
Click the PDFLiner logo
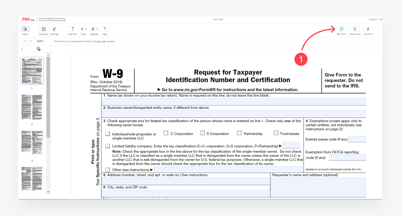point(28,19)
